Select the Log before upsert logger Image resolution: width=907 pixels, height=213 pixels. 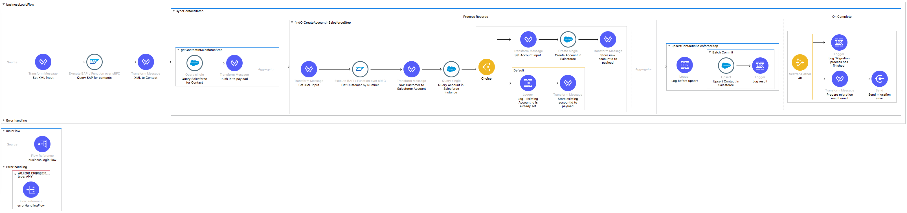684,65
